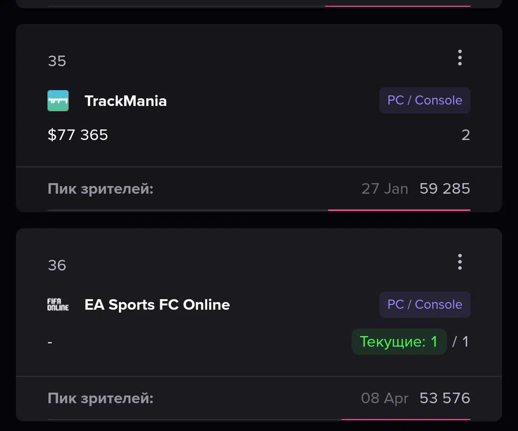Click the pink viewers bar under TrackMania
Image resolution: width=518 pixels, height=431 pixels.
(x=399, y=210)
